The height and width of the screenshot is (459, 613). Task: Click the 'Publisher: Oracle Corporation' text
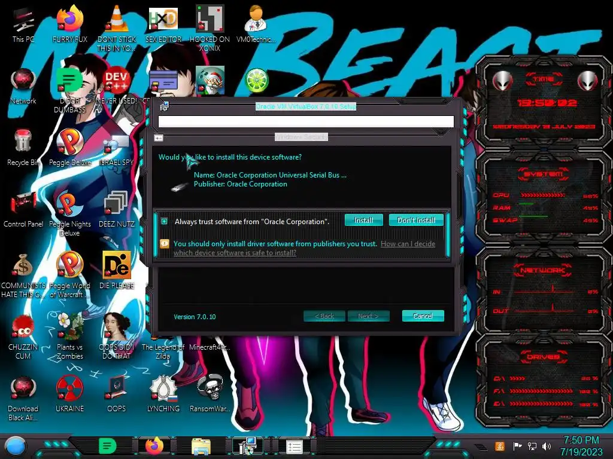click(x=241, y=184)
